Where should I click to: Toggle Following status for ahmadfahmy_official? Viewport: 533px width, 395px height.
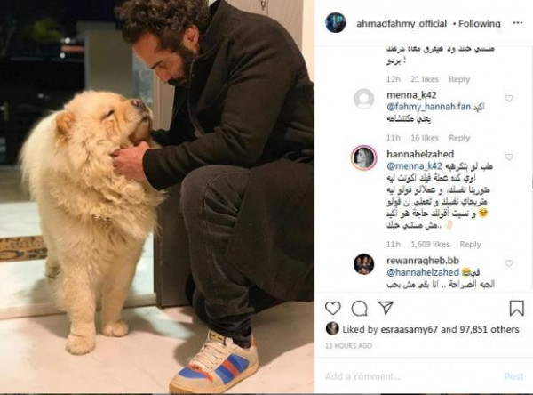pos(480,23)
